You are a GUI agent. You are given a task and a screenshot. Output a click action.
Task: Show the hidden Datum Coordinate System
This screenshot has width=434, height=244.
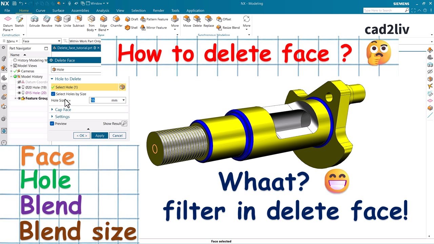19,82
